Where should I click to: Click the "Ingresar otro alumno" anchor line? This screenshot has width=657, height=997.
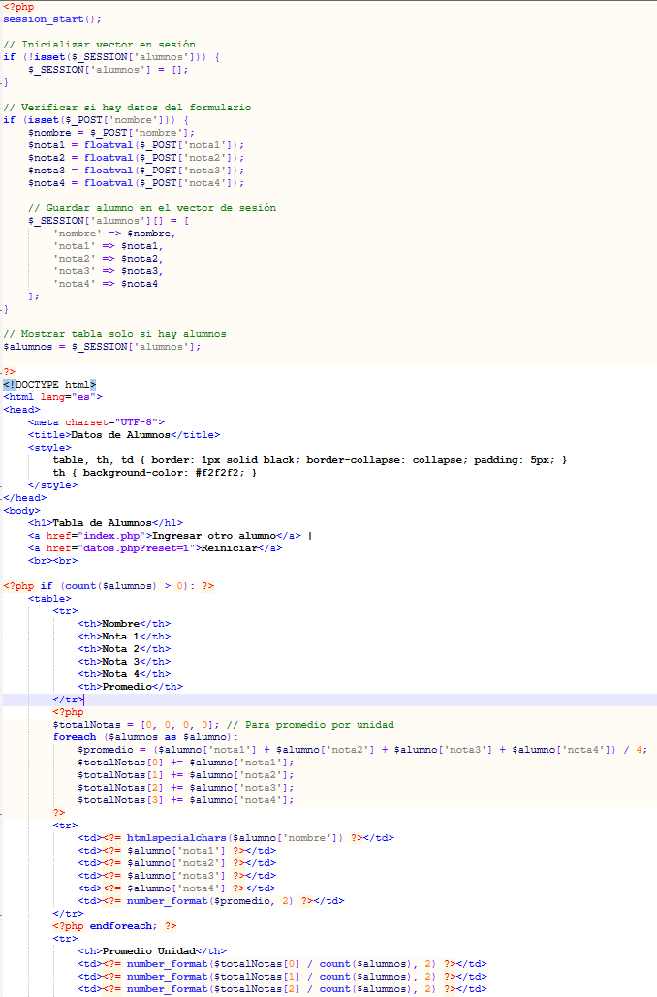pyautogui.click(x=170, y=536)
